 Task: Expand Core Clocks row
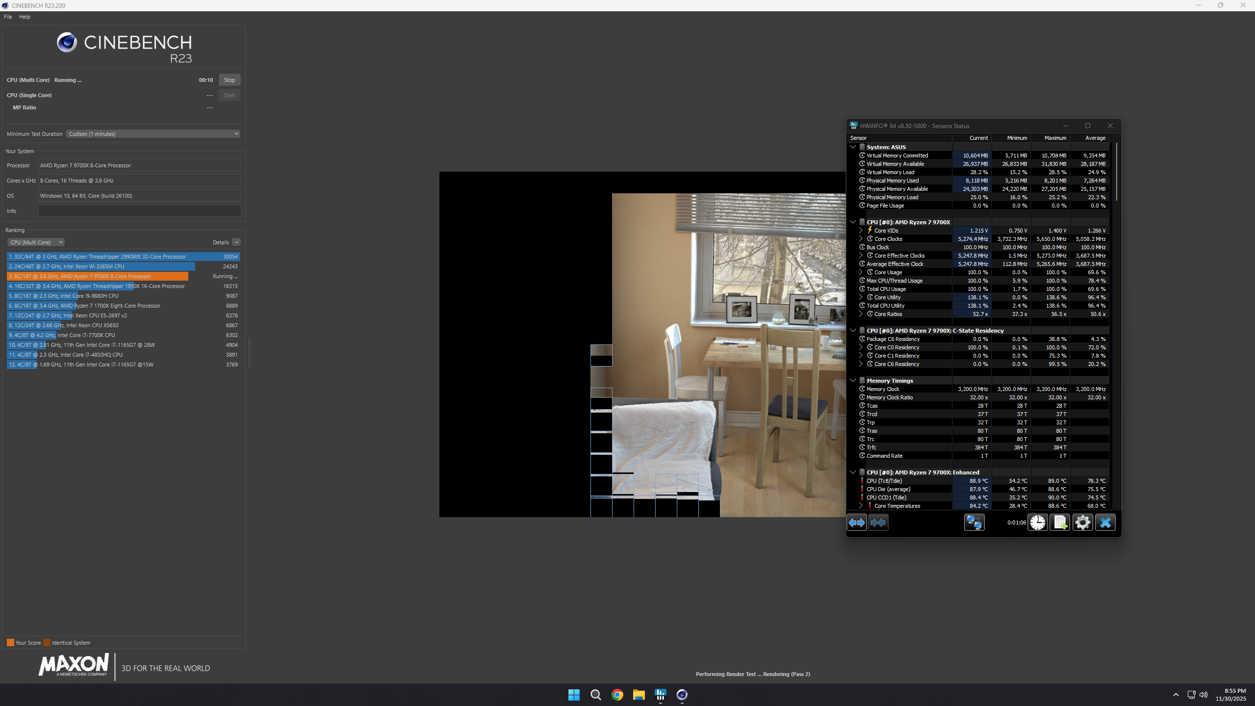[x=861, y=238]
